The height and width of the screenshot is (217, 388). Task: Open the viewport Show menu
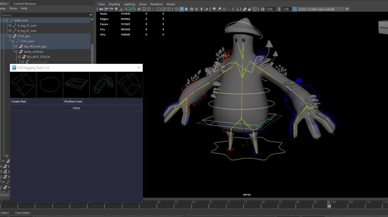(x=143, y=4)
